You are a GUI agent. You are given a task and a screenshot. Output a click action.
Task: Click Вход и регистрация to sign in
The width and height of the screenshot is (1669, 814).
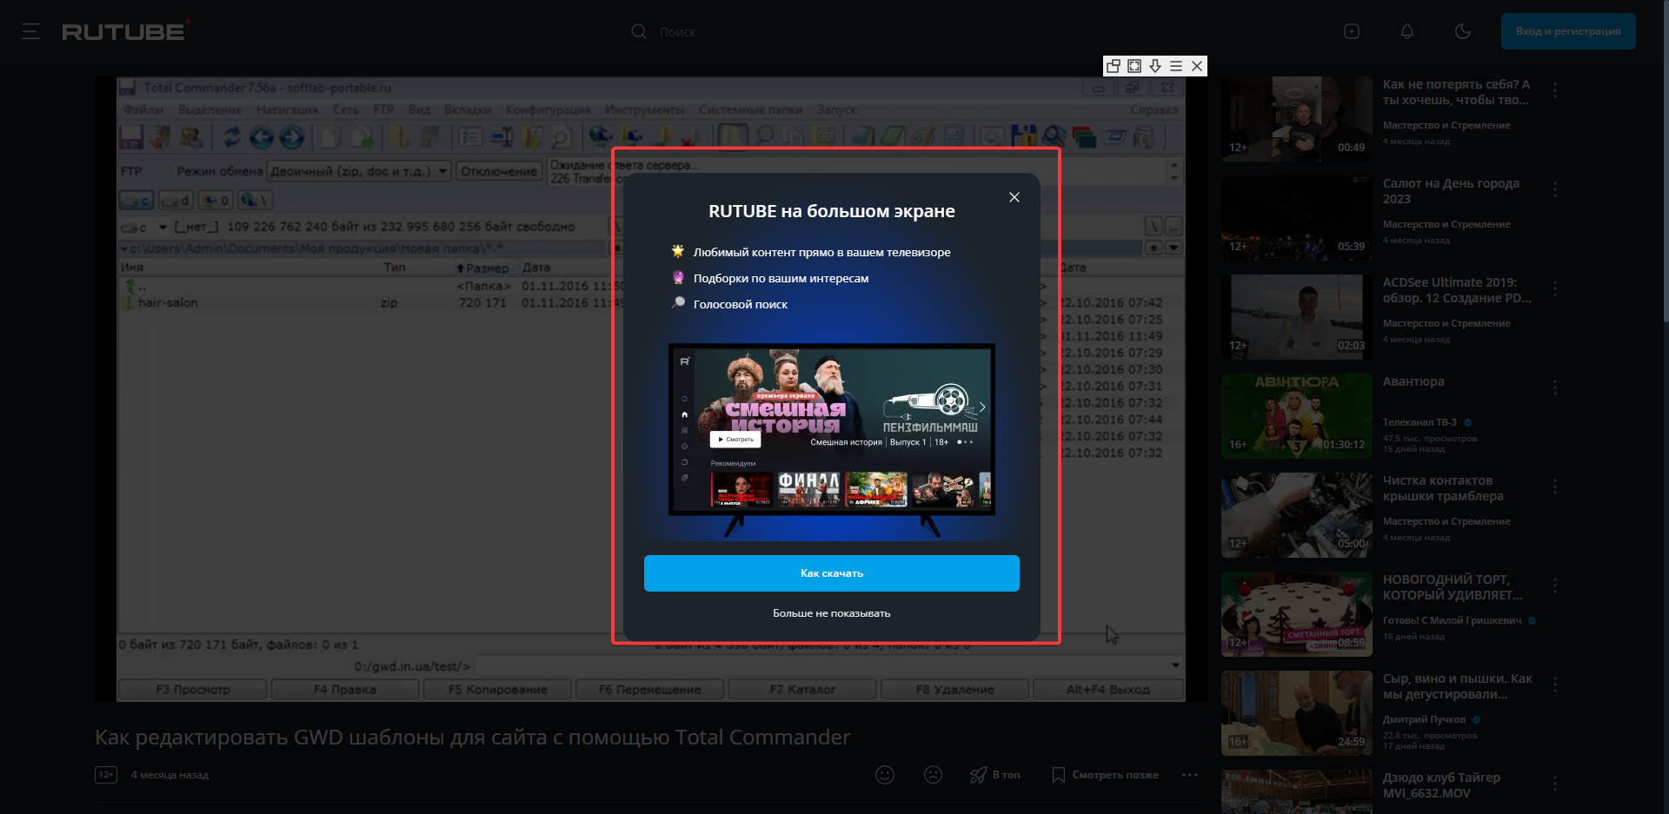tap(1568, 31)
